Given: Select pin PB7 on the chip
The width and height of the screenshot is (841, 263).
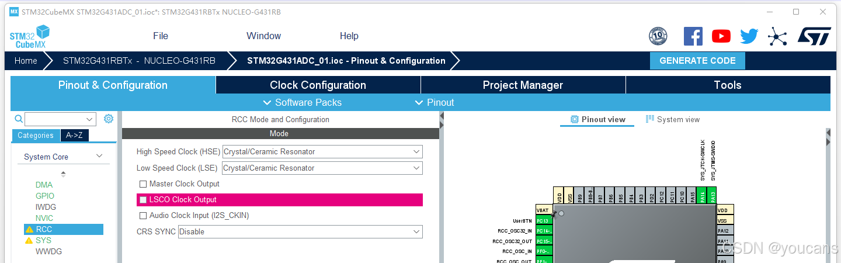Looking at the screenshot, I should point(600,195).
